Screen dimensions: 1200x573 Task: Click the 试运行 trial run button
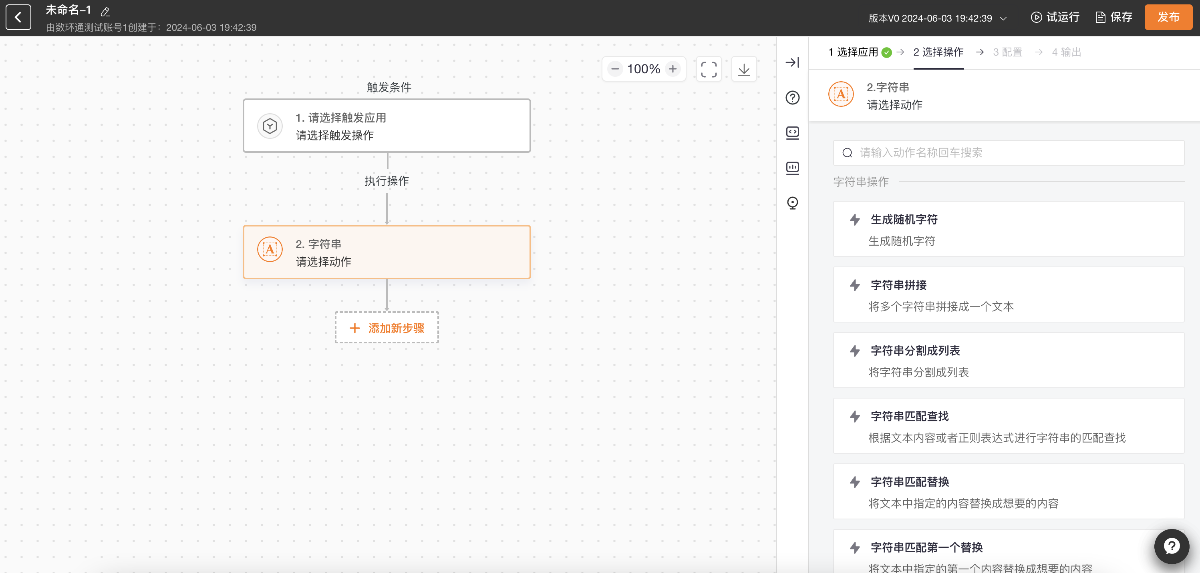tap(1055, 17)
